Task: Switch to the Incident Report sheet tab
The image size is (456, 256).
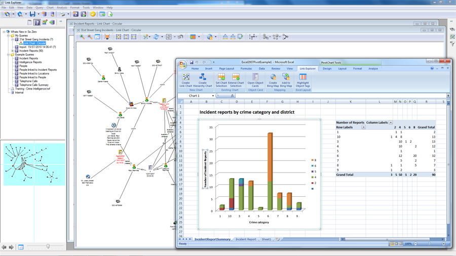Action: click(x=246, y=239)
